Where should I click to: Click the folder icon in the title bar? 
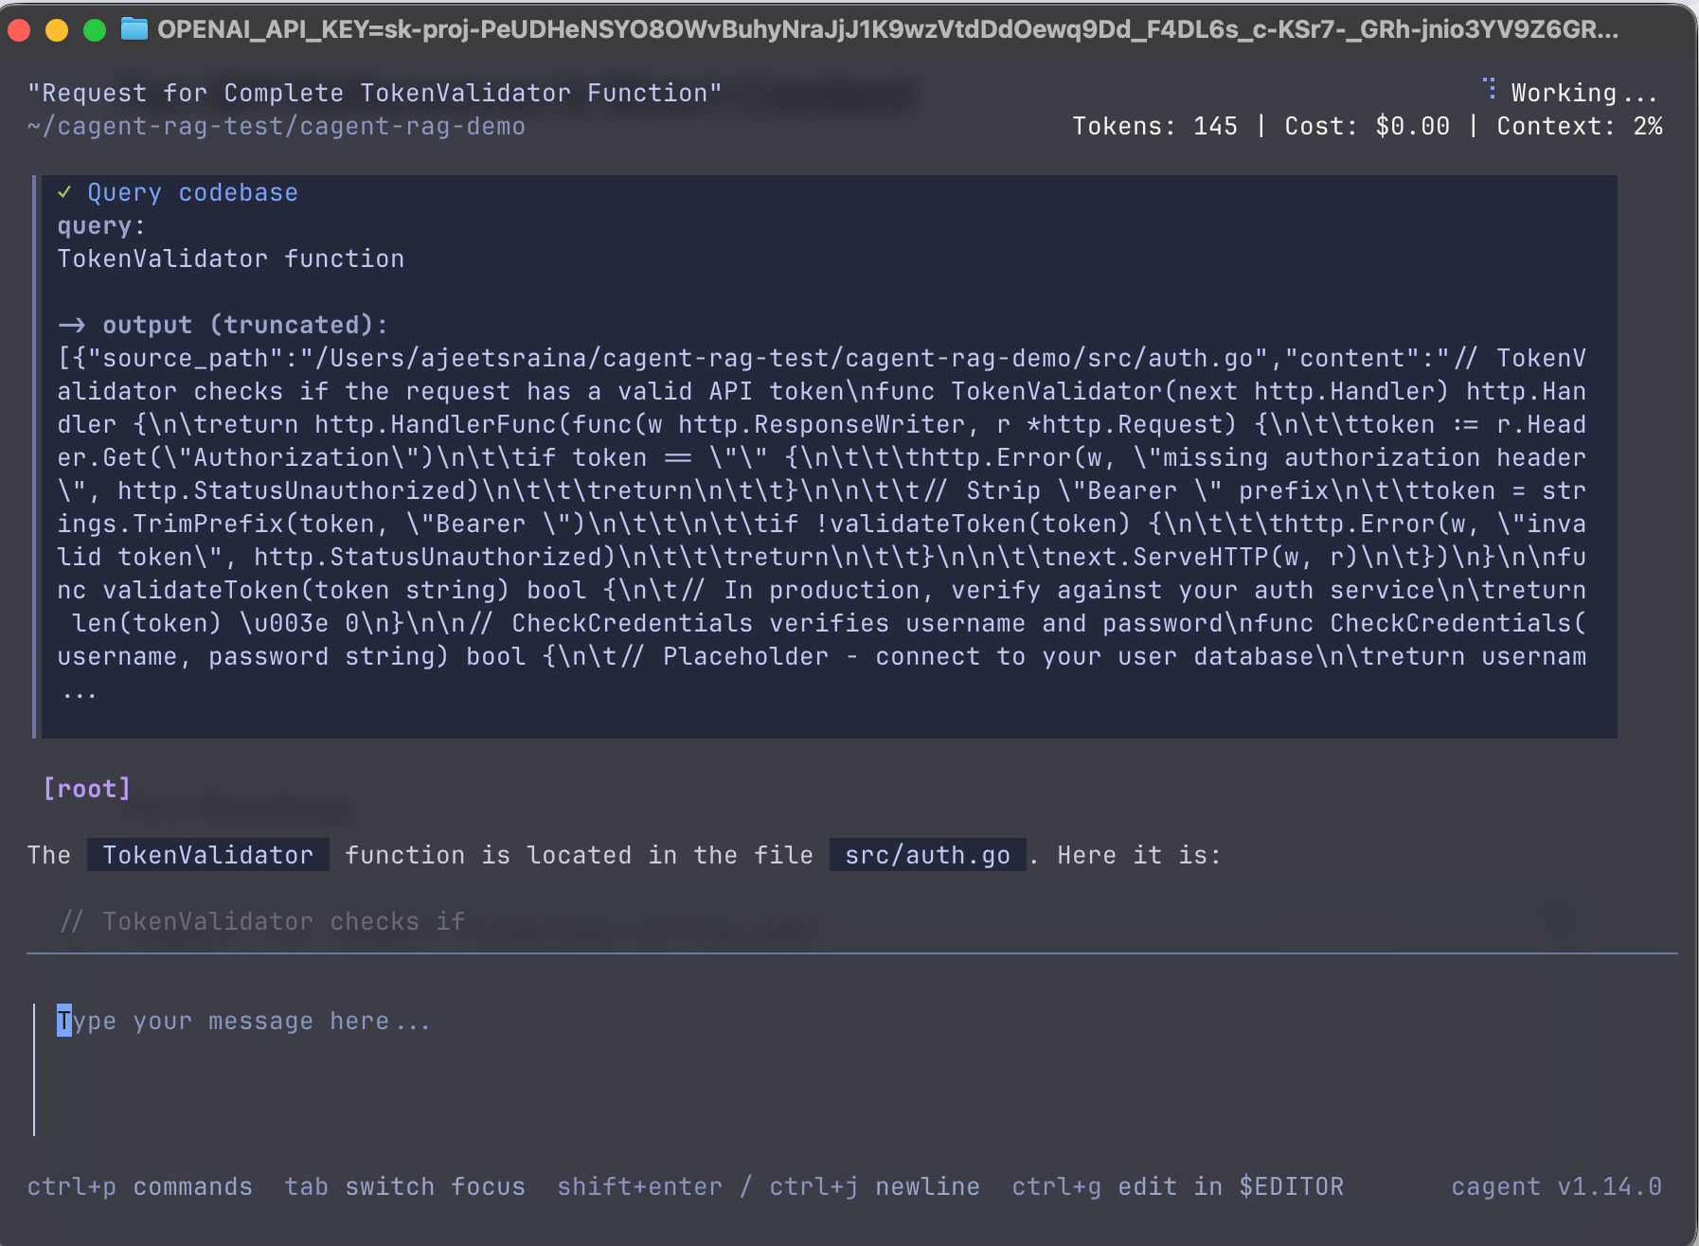click(134, 29)
